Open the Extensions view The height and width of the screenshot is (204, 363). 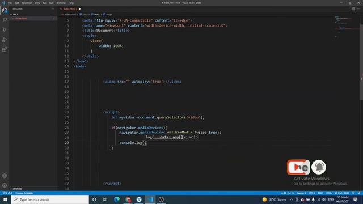[x=5, y=49]
